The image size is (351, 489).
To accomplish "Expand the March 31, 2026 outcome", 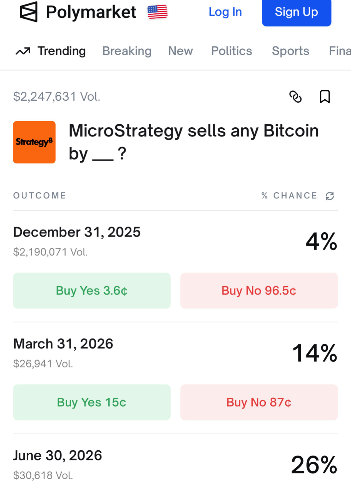I will [63, 344].
